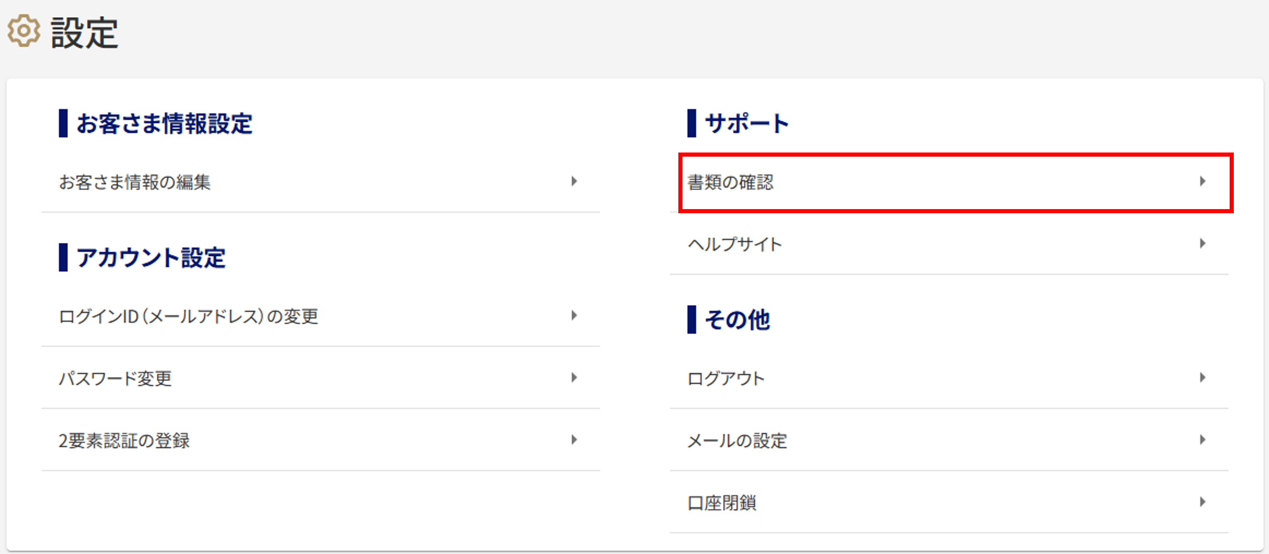This screenshot has width=1269, height=554.
Task: Select パスワード変更
Action: click(320, 378)
